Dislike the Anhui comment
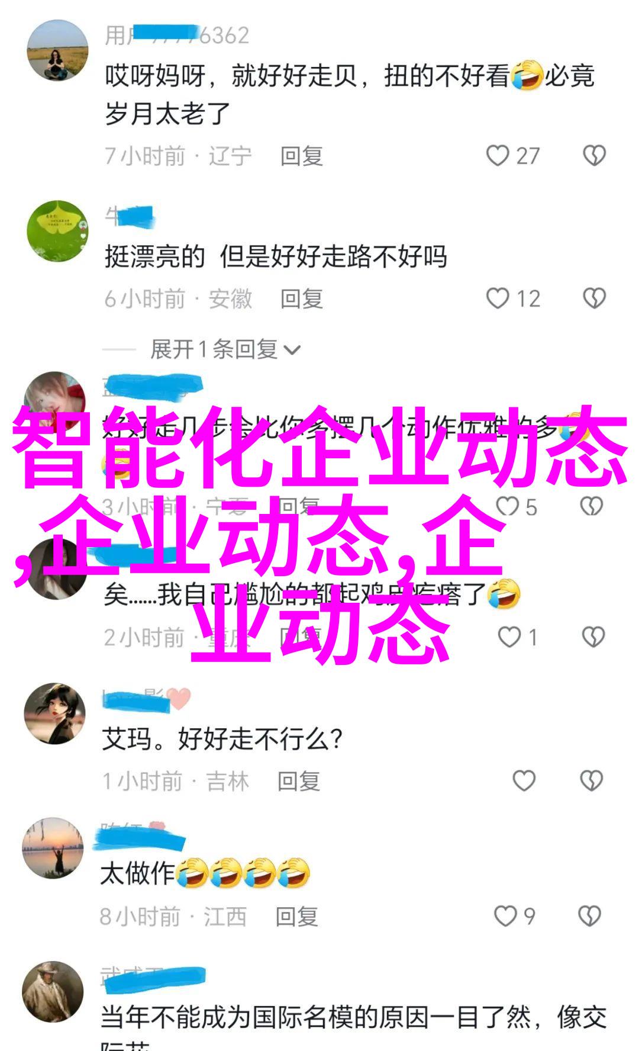Image resolution: width=639 pixels, height=1051 pixels. pyautogui.click(x=594, y=298)
